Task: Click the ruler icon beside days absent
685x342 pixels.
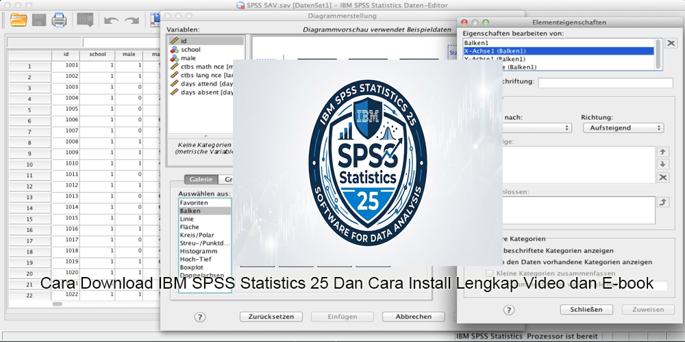Action: pyautogui.click(x=174, y=92)
